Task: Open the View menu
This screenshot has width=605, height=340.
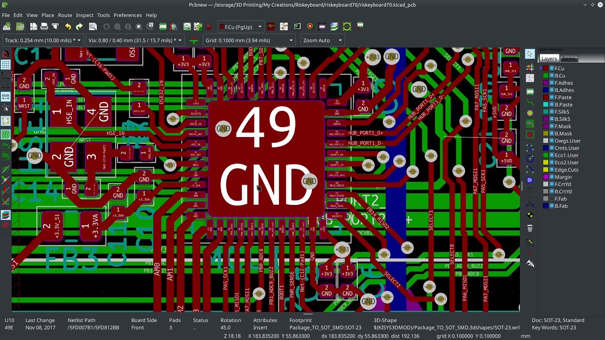Action: [x=32, y=15]
